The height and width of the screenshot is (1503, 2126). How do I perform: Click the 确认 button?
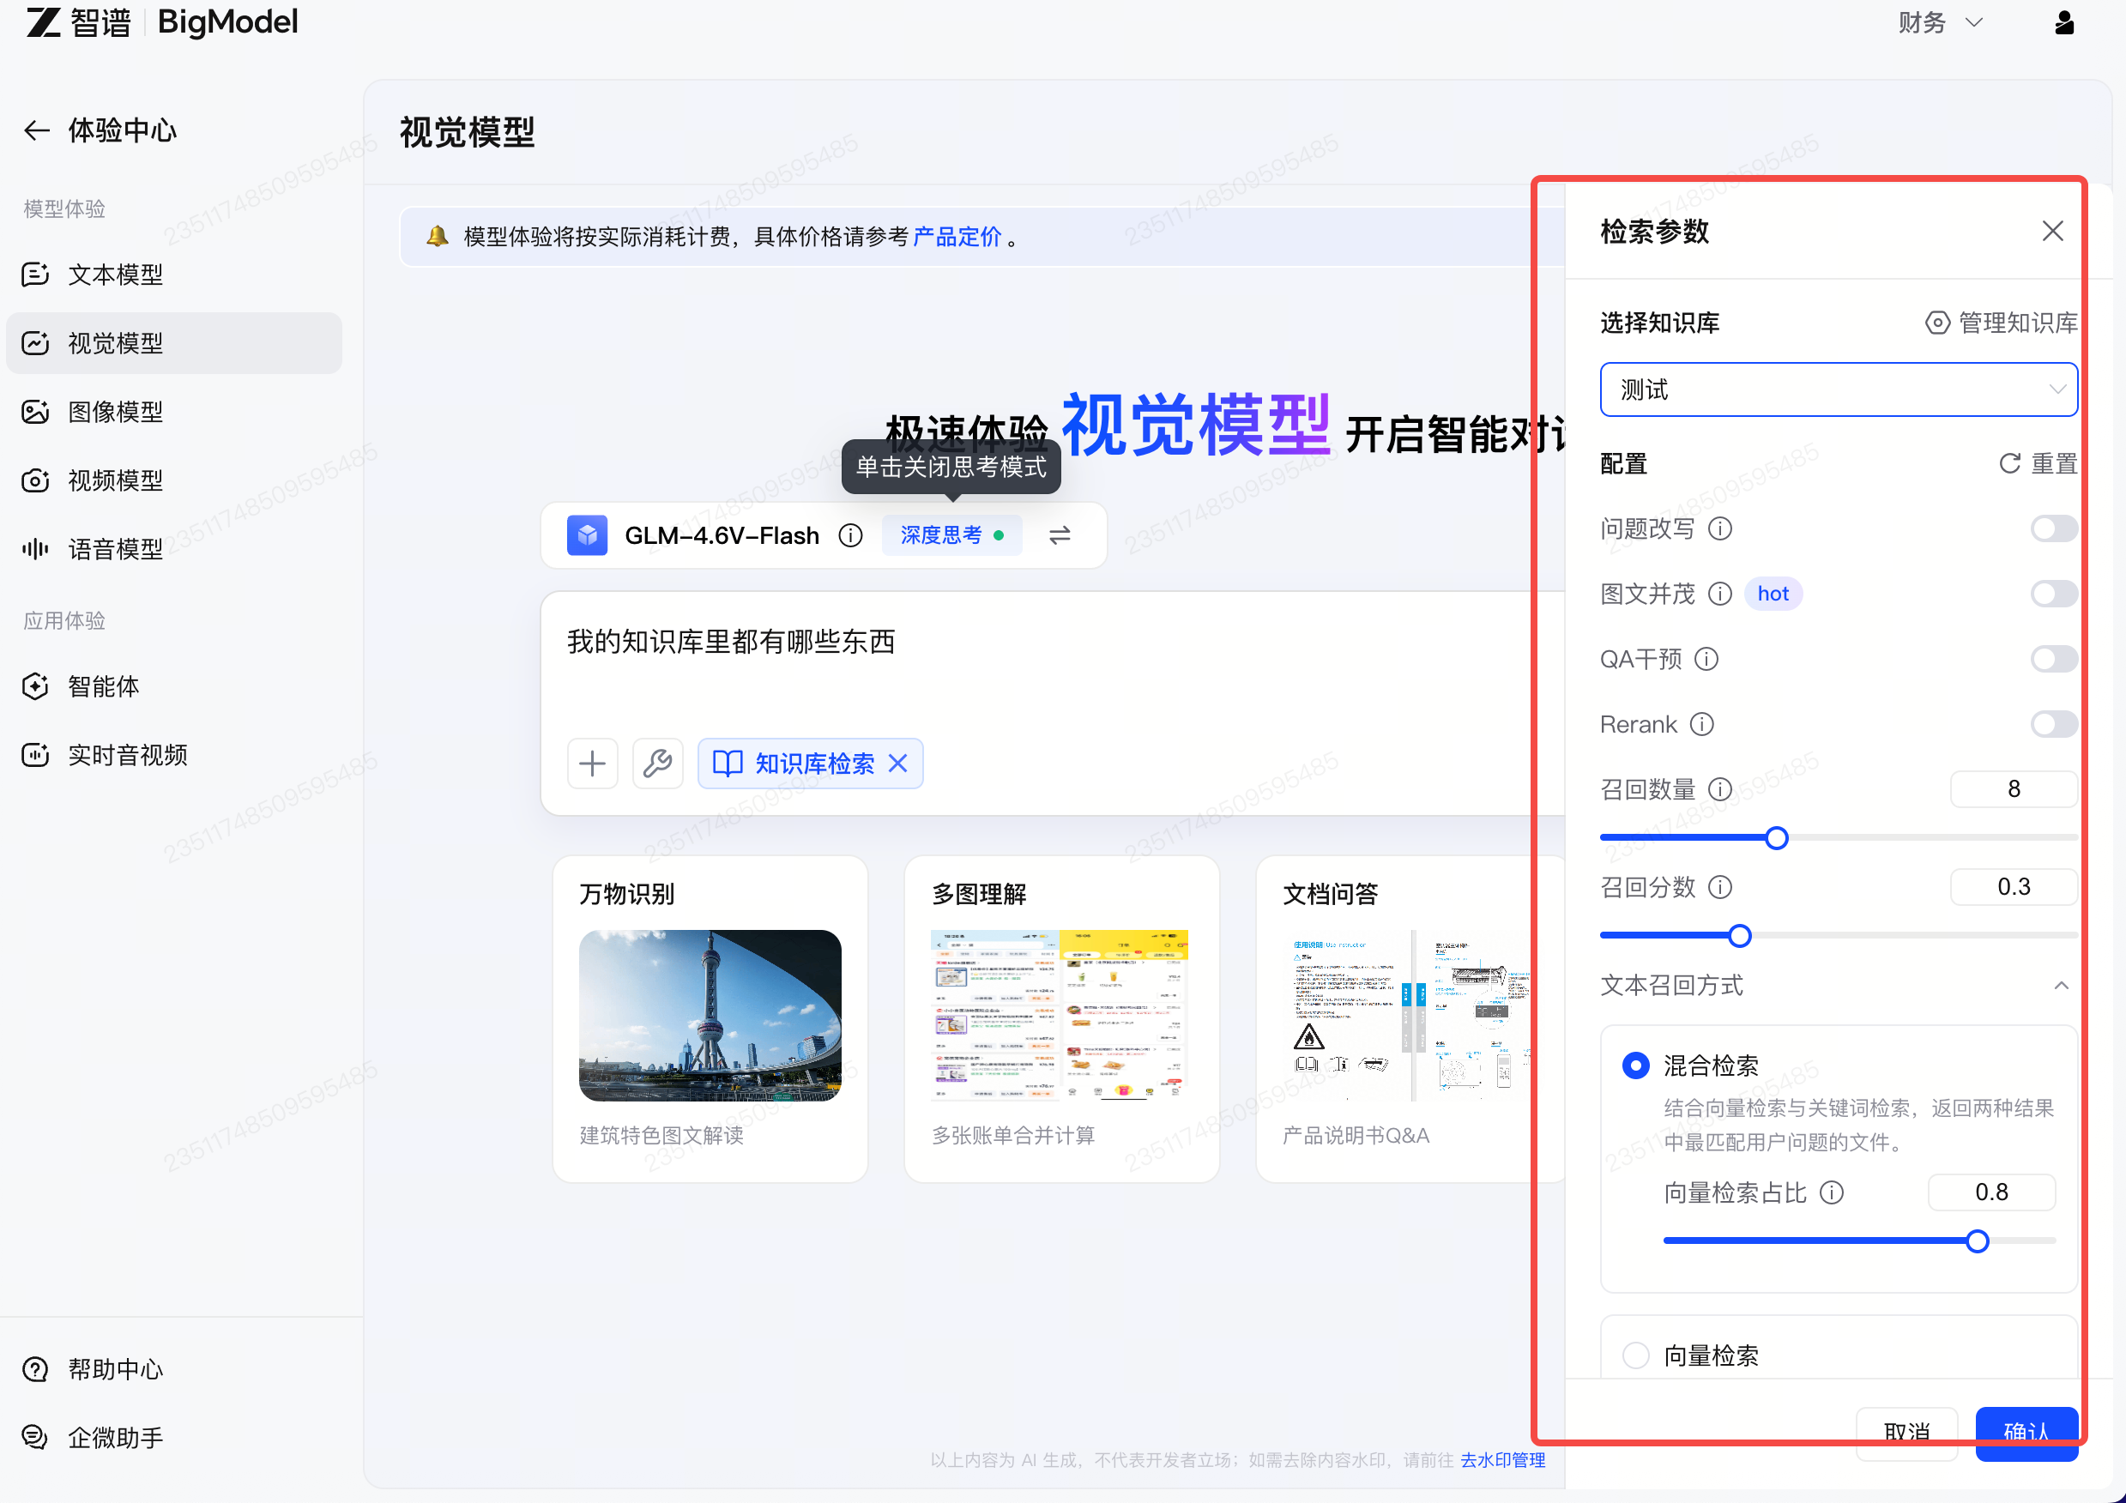coord(2026,1434)
